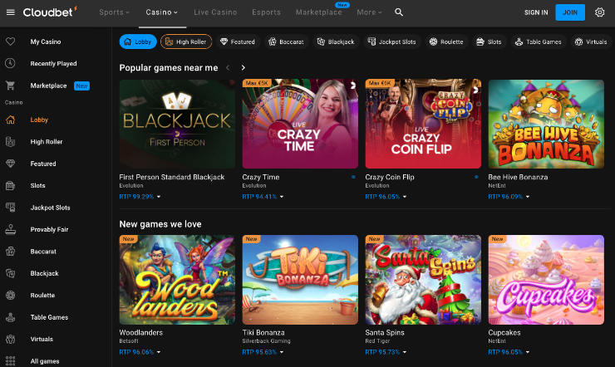Click the Lobby home icon in sidebar
Image resolution: width=615 pixels, height=367 pixels.
(x=11, y=120)
